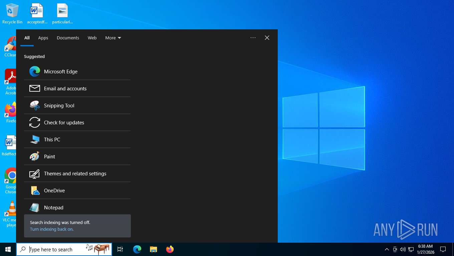Select the CCleaner desktop shortcut
Screen dimensions: 454x256
[x=10, y=47]
